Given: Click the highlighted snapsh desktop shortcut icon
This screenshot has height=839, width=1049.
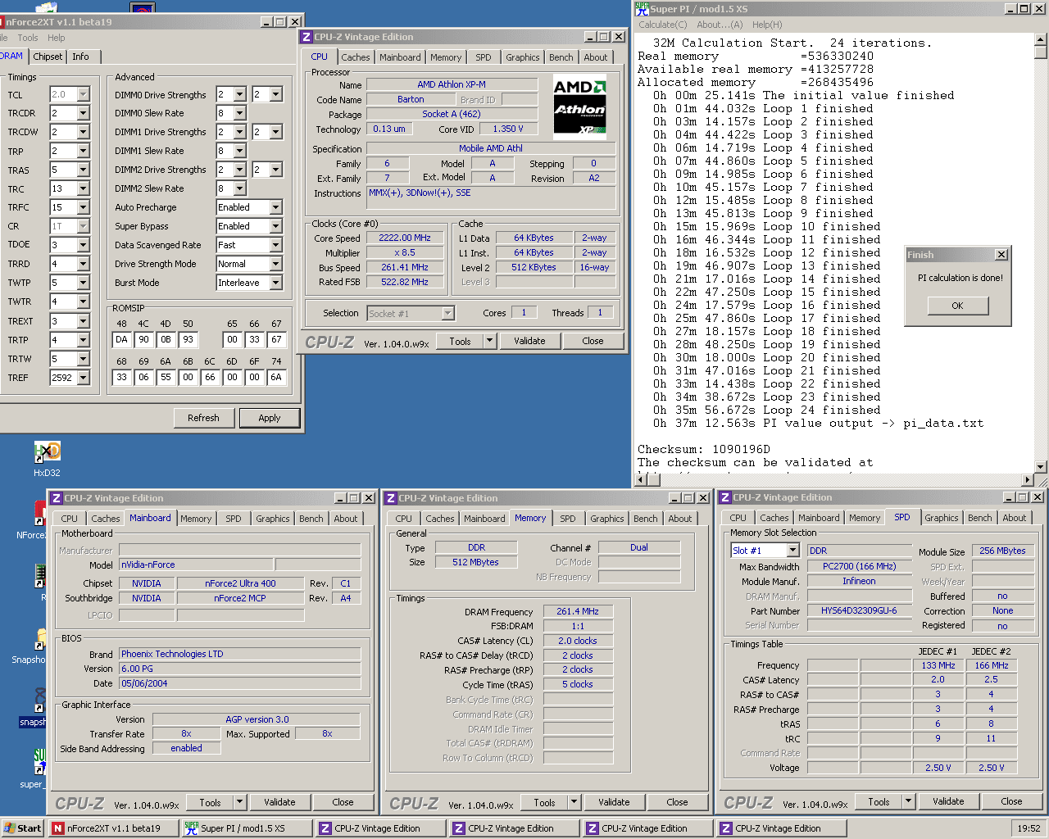Looking at the screenshot, I should point(39,701).
